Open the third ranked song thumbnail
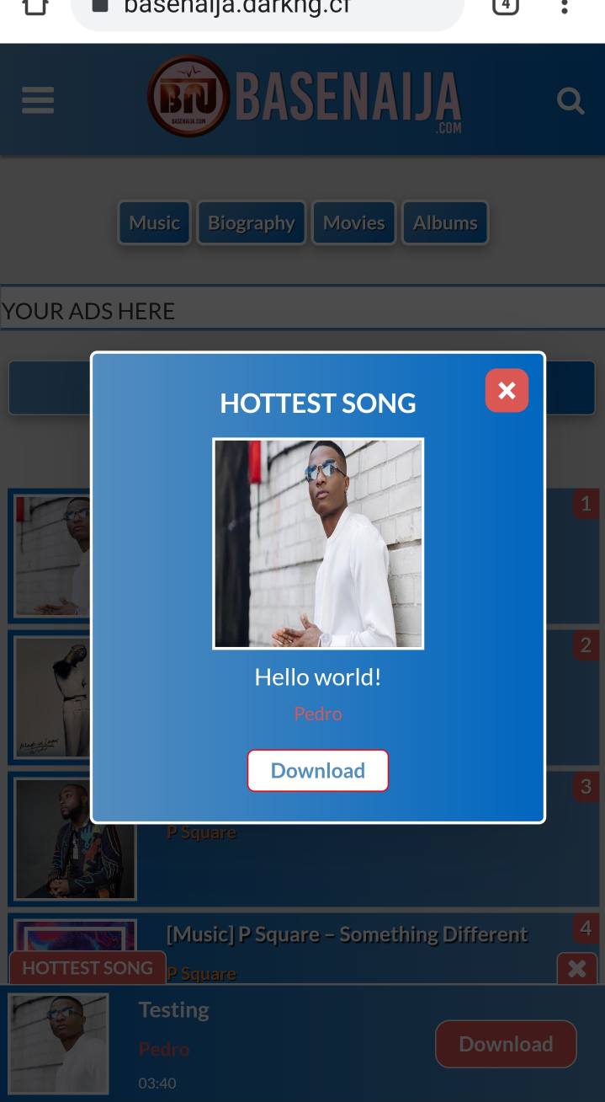Image resolution: width=605 pixels, height=1102 pixels. (x=75, y=838)
